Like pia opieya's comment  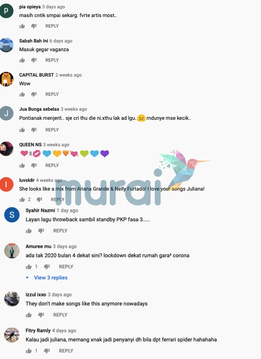[22, 26]
